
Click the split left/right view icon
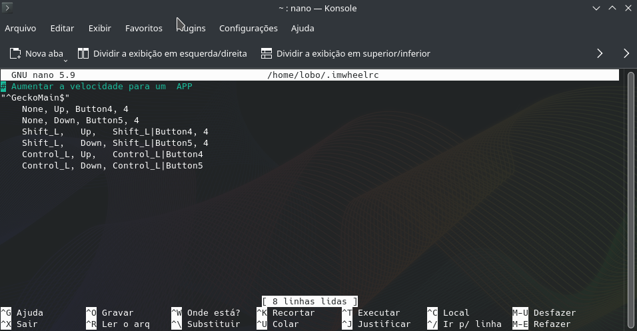point(83,53)
